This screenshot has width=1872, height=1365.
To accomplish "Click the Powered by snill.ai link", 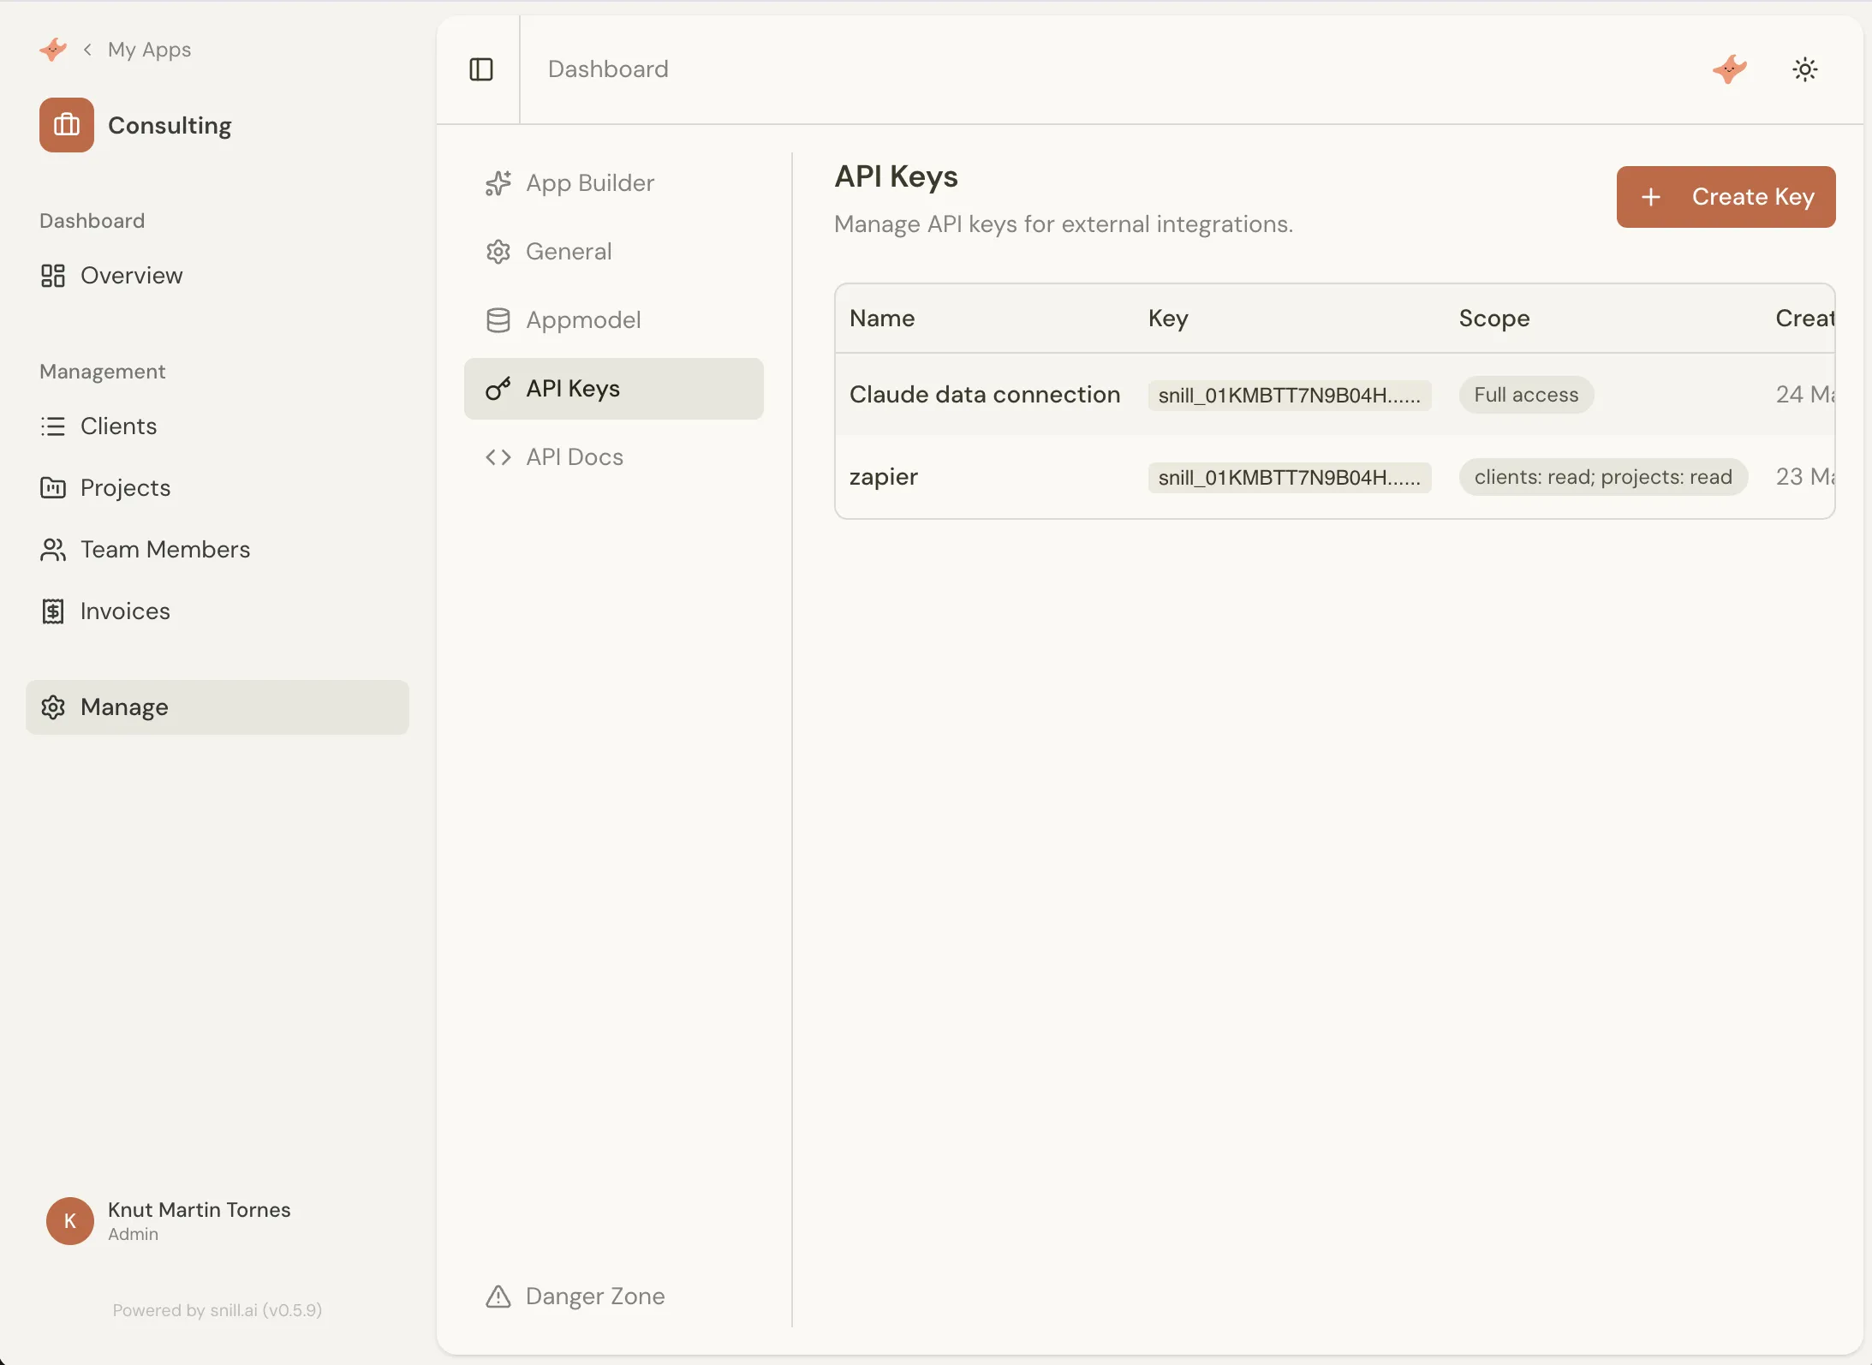I will [218, 1309].
